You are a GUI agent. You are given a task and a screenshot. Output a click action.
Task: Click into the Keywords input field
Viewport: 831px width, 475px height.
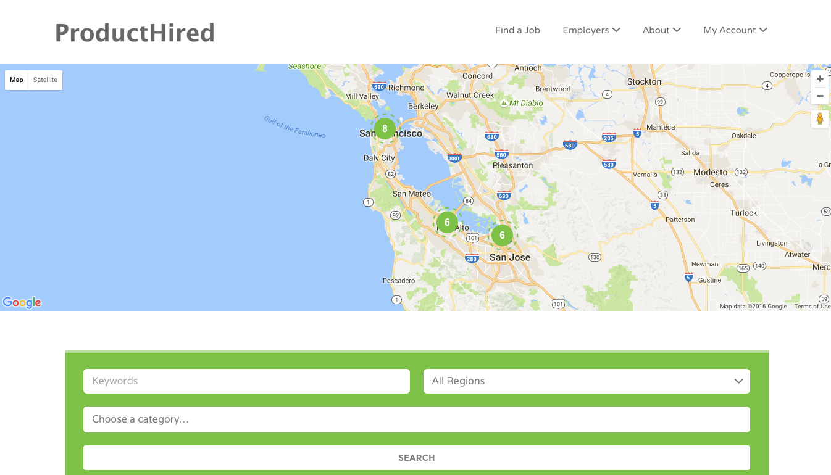(246, 381)
